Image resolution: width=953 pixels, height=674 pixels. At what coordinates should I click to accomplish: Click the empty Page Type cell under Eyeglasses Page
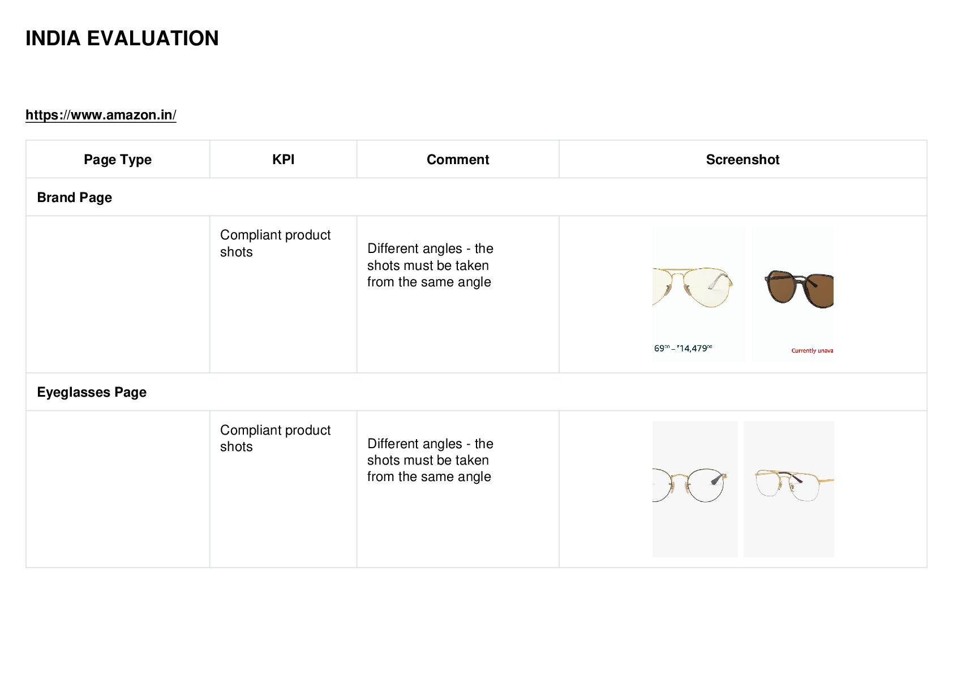(x=118, y=489)
